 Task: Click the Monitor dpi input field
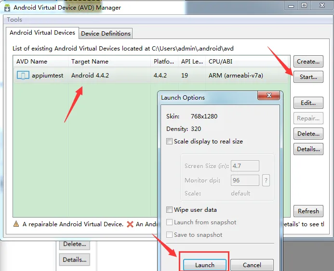pyautogui.click(x=245, y=181)
